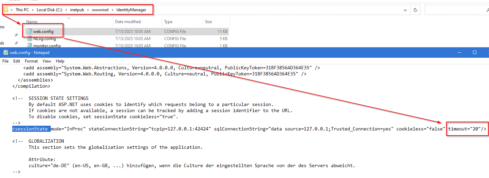Screen dimensions: 489x178
Task: Open the address bar history dropdown
Action: 405,10
